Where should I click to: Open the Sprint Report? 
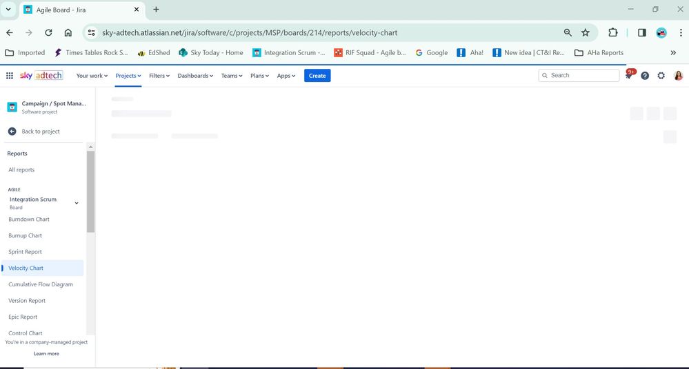point(25,252)
